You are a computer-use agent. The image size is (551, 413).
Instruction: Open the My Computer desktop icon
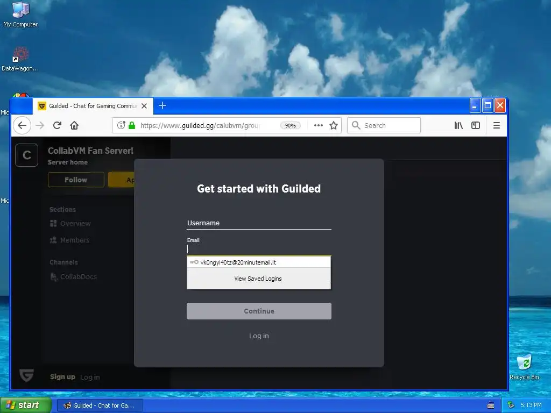[x=20, y=15]
